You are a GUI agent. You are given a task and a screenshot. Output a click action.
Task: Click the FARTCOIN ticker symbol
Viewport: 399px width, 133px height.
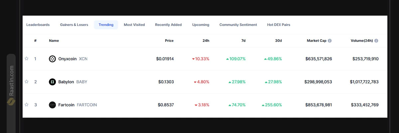(87, 105)
